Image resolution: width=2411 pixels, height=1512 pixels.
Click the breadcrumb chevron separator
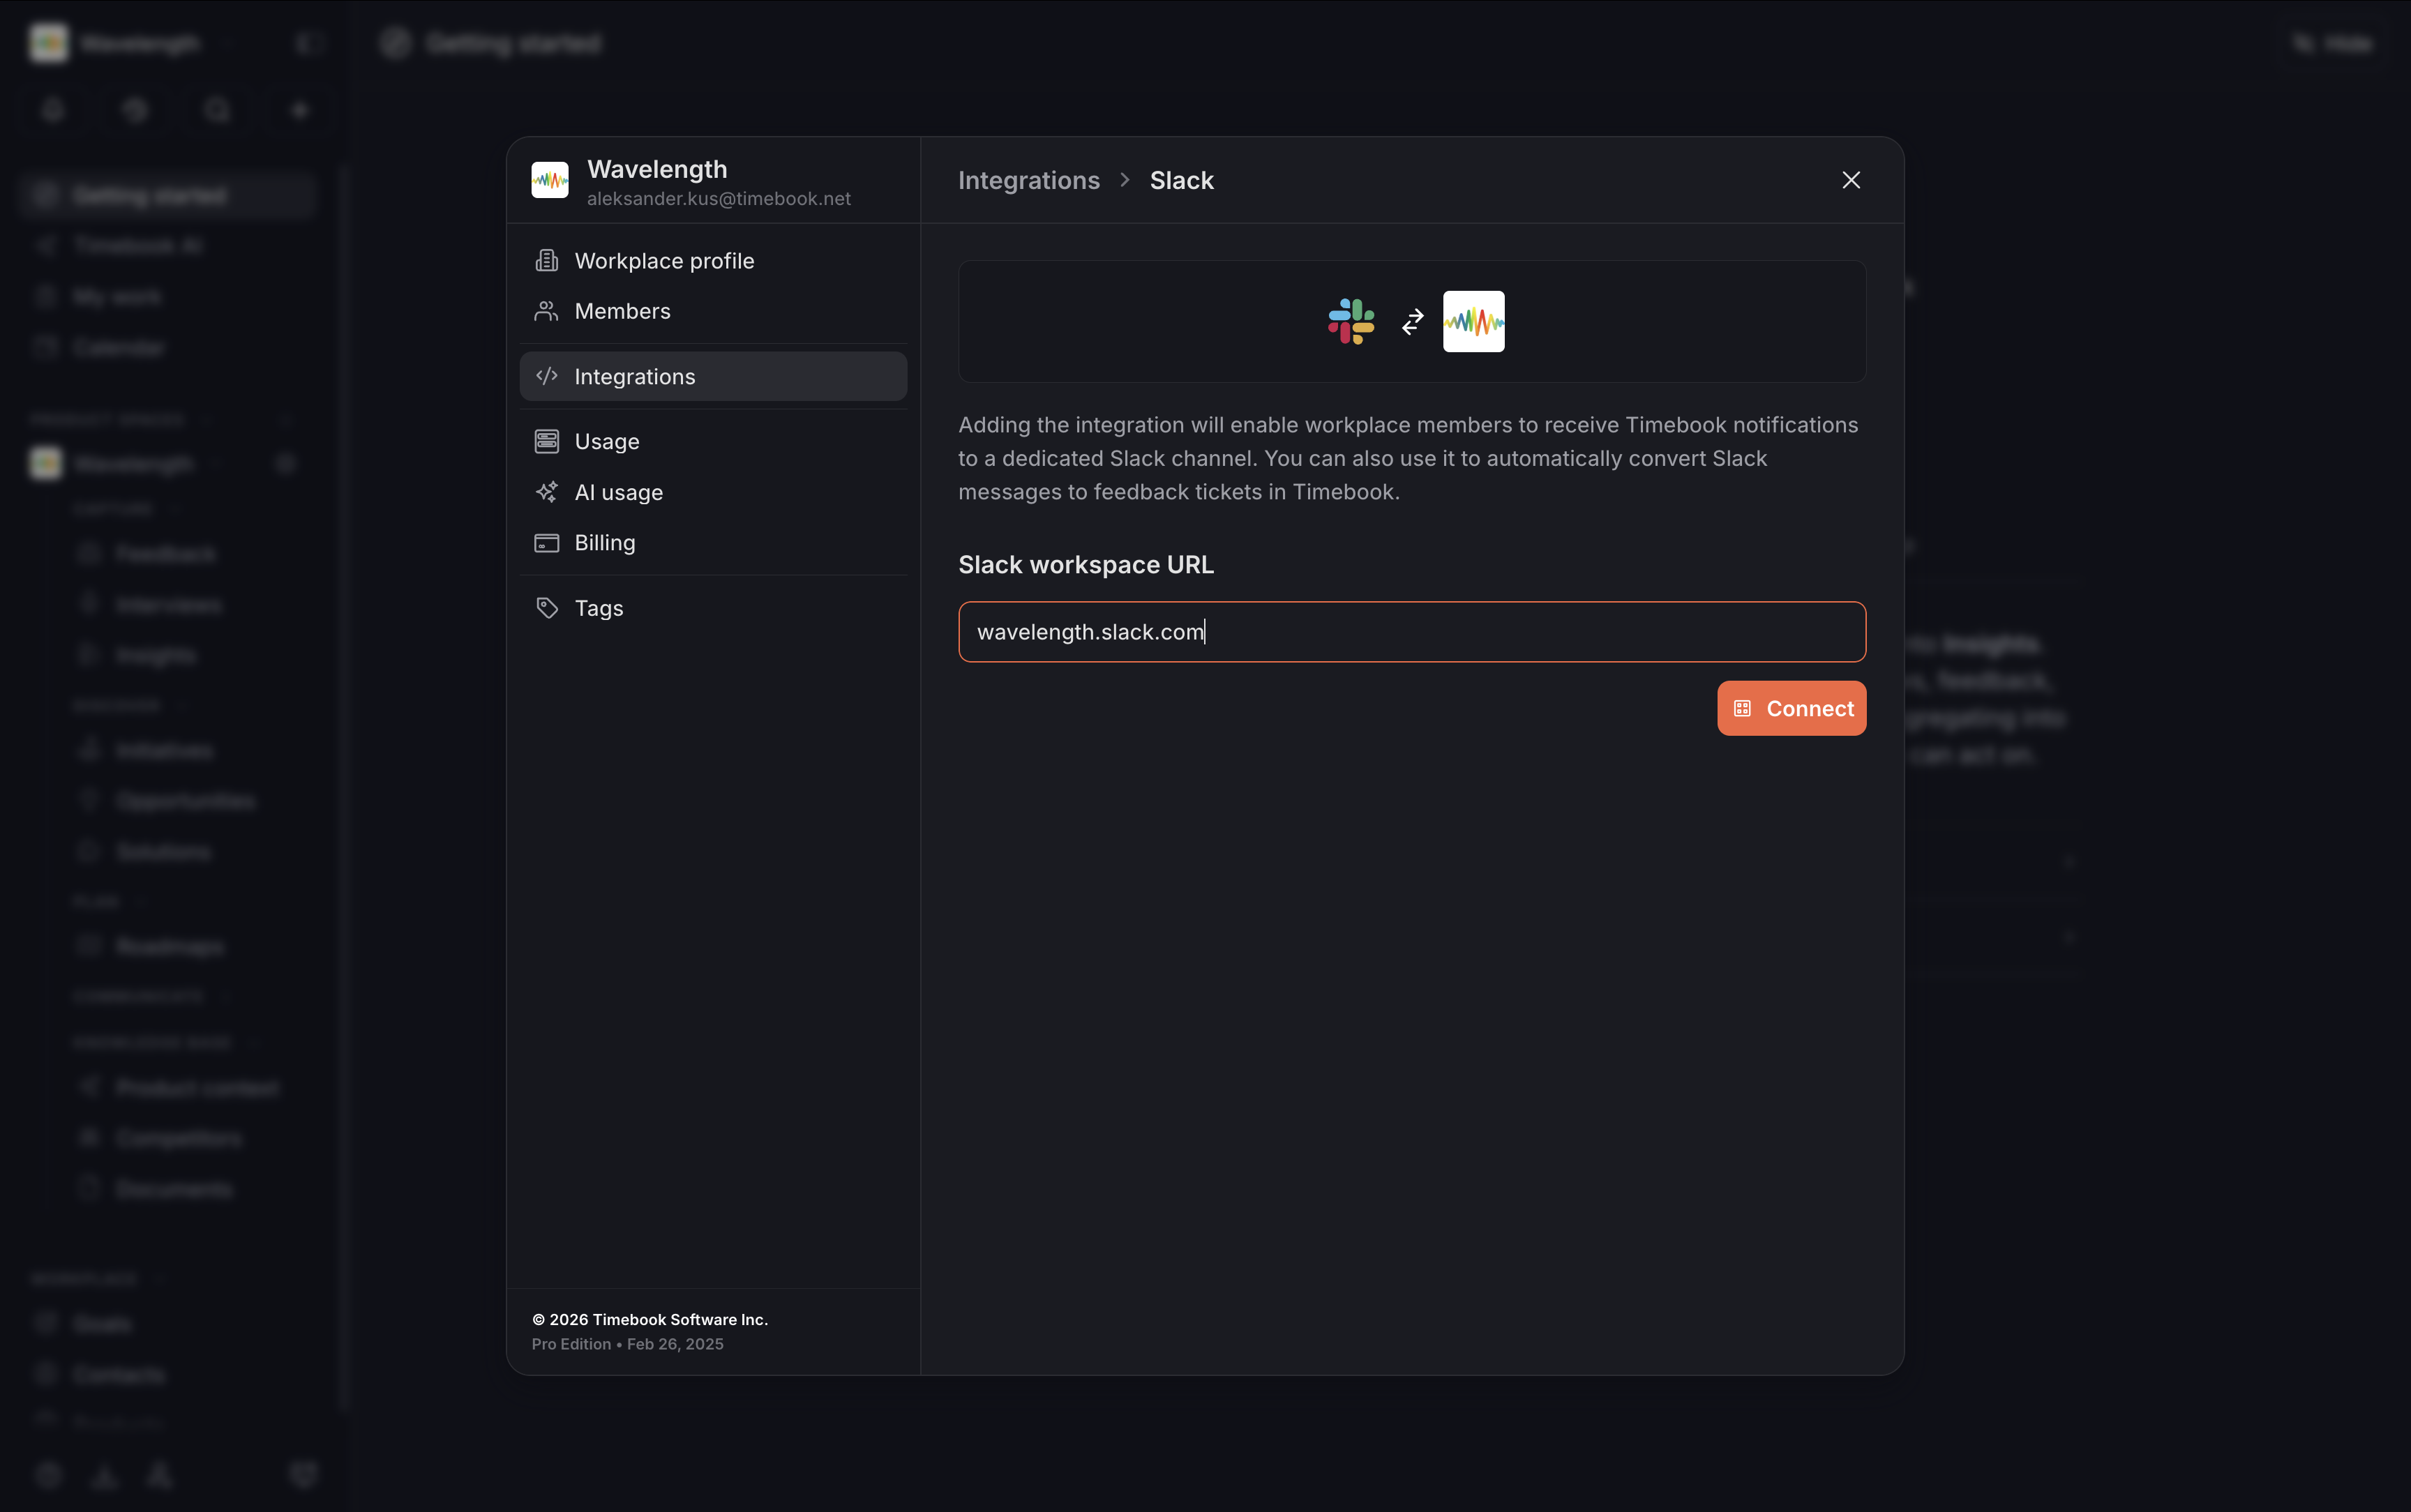coord(1125,180)
